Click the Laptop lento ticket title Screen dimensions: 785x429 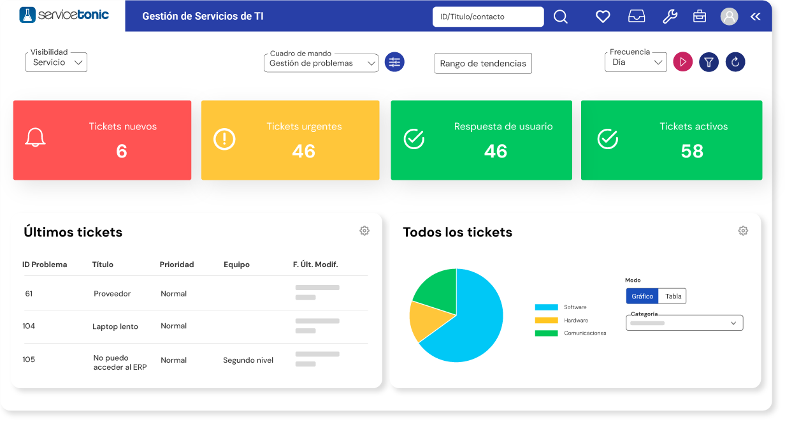[115, 326]
